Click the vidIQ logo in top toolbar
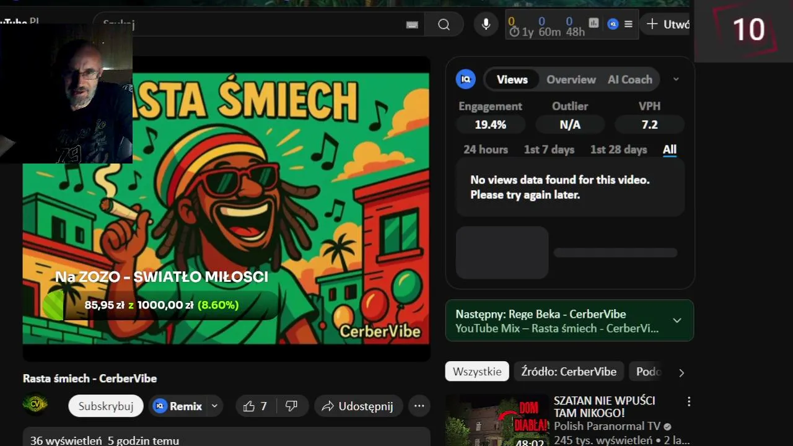Viewport: 793px width, 446px height. coord(613,24)
